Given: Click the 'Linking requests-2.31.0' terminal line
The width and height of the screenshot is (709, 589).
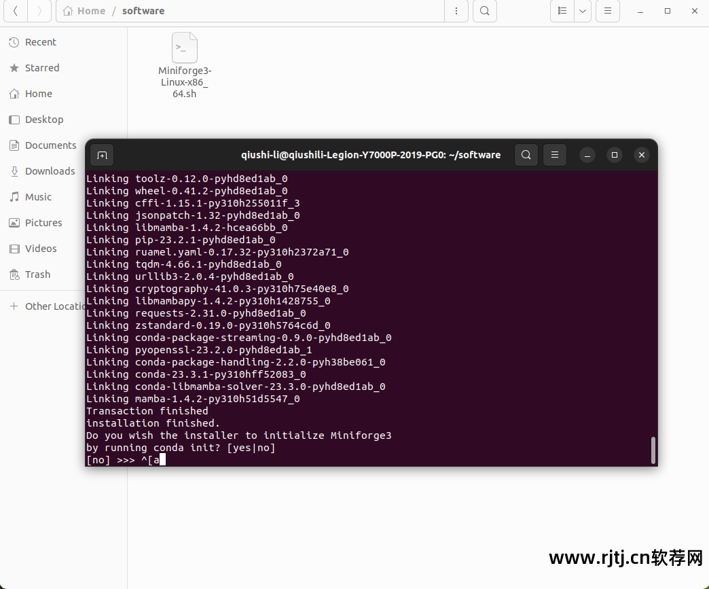Looking at the screenshot, I should [x=196, y=313].
